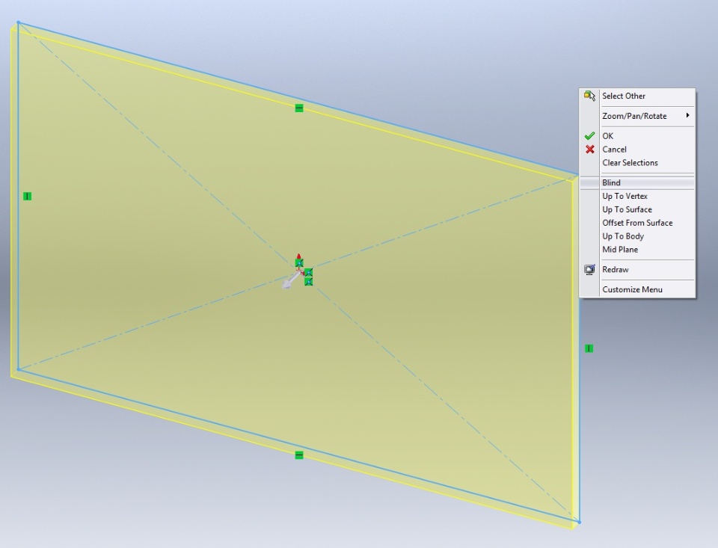718x548 pixels.
Task: Select Up To Vertex end condition
Action: pyautogui.click(x=637, y=196)
